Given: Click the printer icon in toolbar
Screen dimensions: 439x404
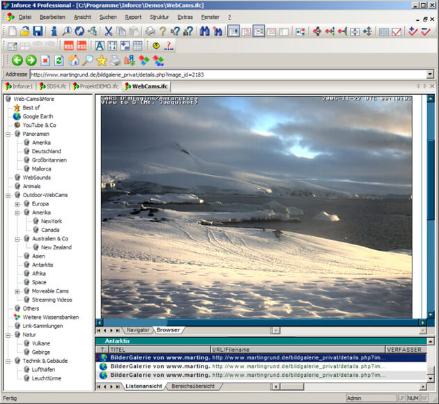Looking at the screenshot, I should [150, 31].
